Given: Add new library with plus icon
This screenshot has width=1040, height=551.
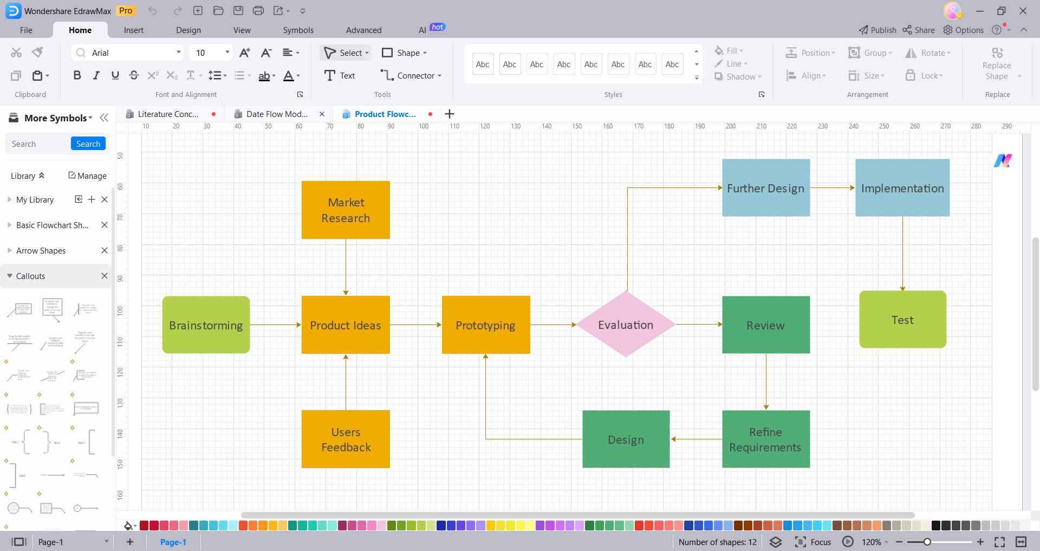Looking at the screenshot, I should [x=92, y=199].
